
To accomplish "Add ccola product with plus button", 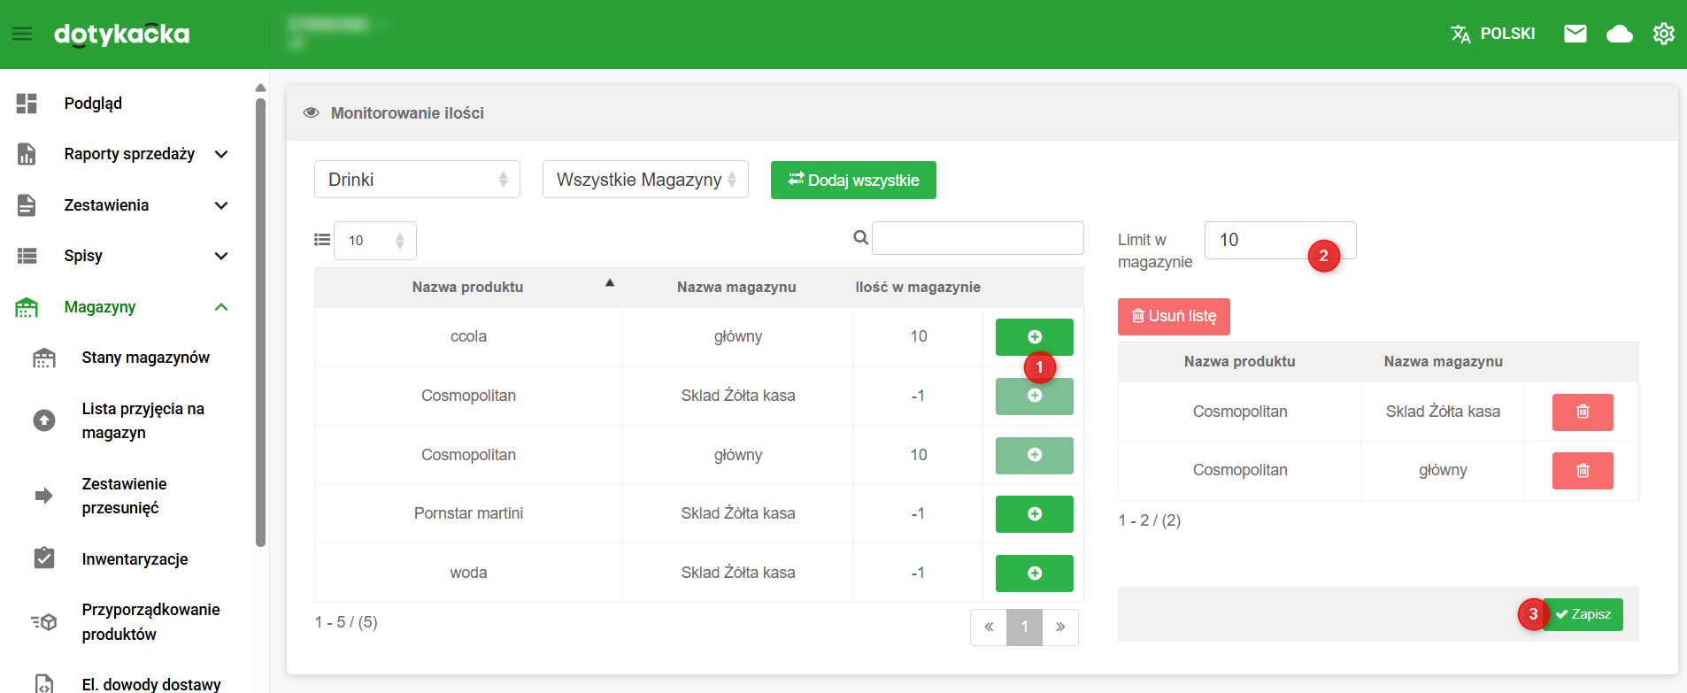I will point(1033,336).
